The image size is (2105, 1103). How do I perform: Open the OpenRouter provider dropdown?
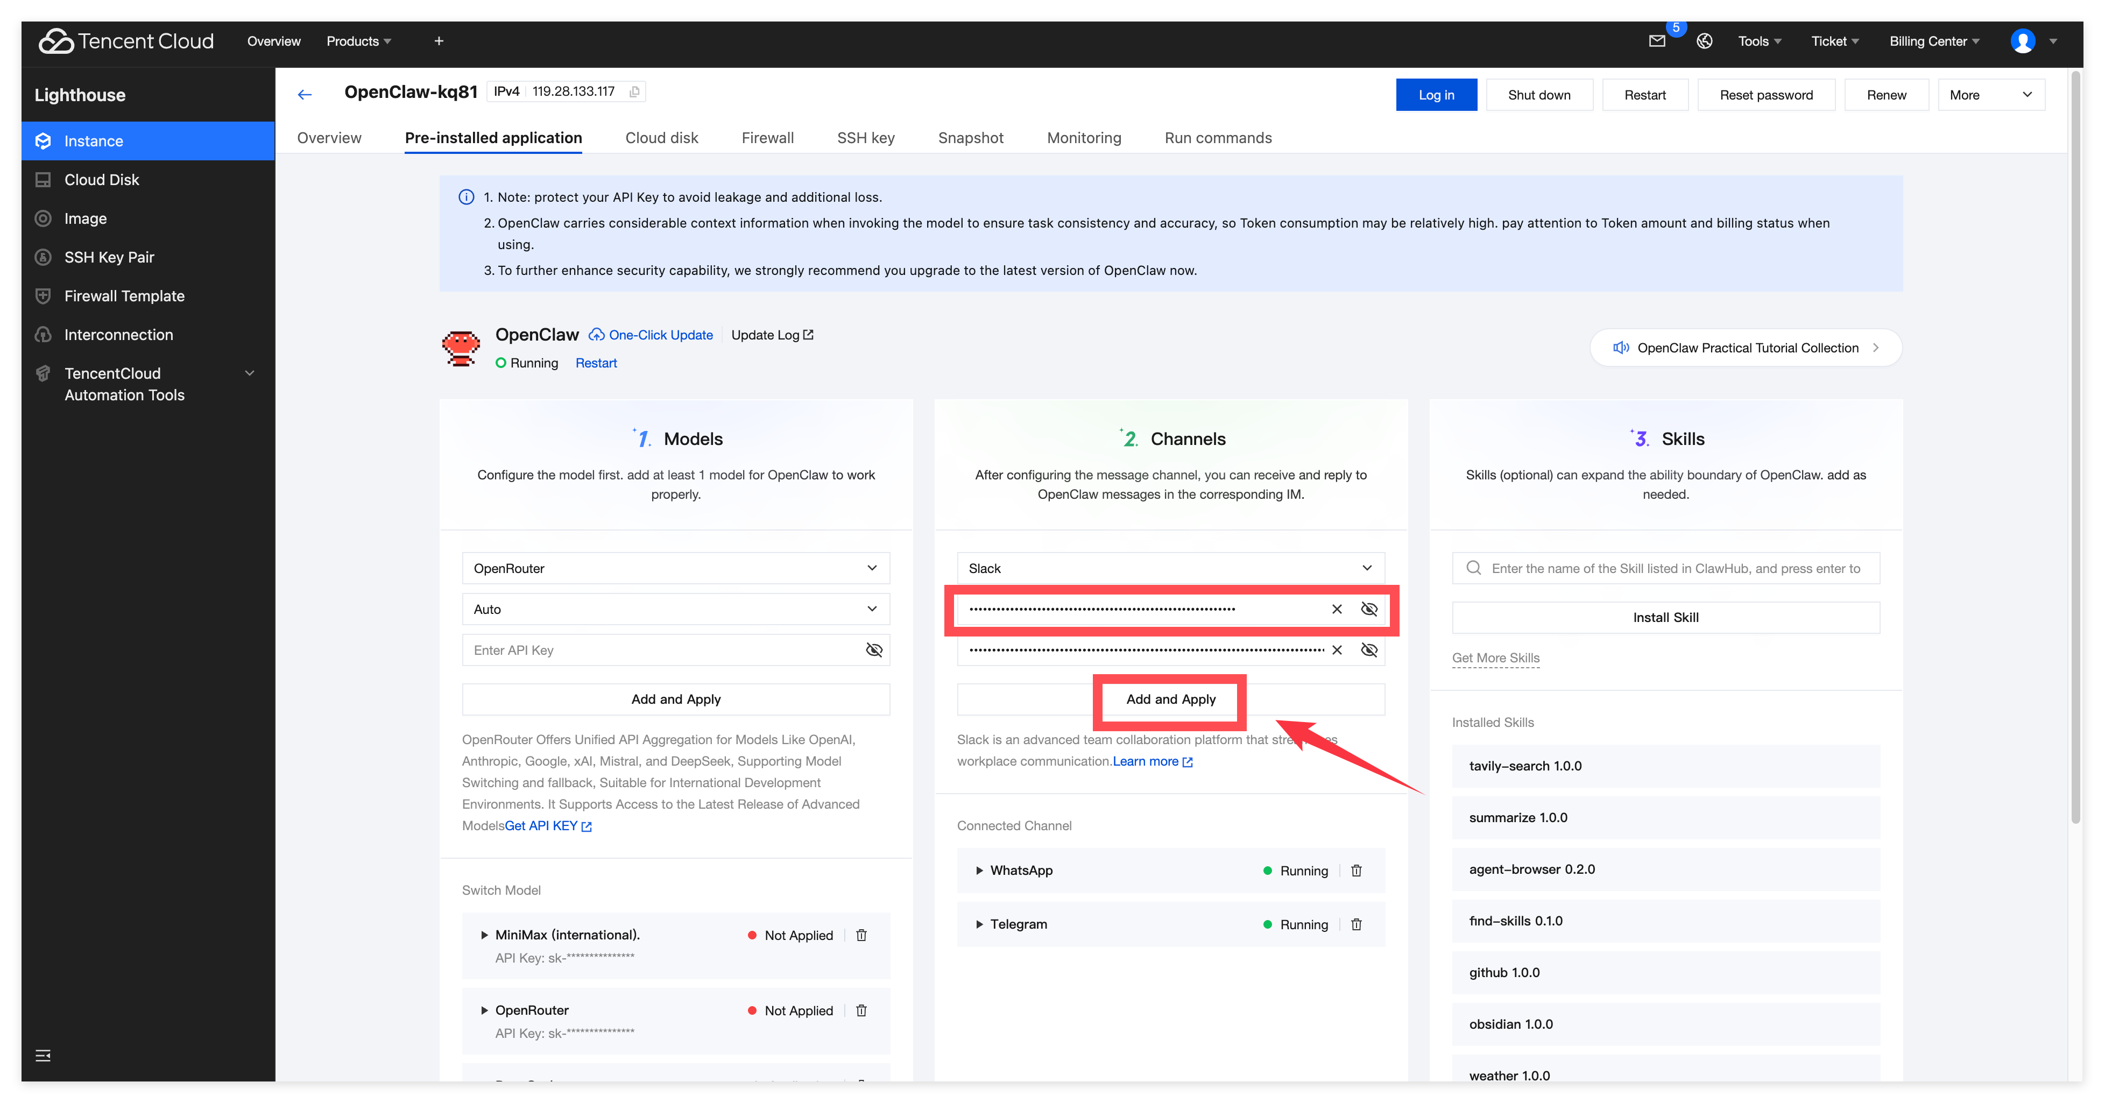[675, 568]
